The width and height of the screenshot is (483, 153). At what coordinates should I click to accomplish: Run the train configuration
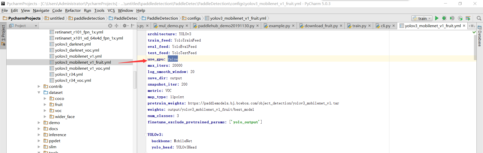coord(437,18)
